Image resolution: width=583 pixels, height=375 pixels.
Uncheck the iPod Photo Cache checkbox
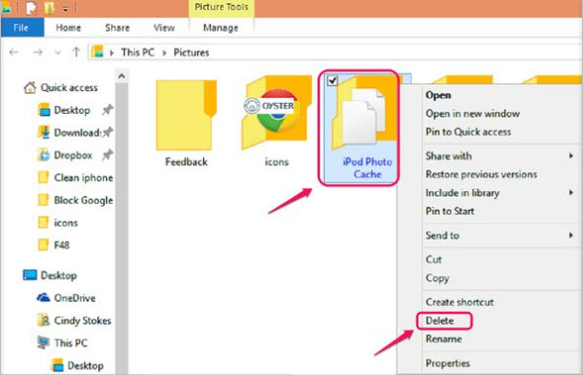click(333, 80)
